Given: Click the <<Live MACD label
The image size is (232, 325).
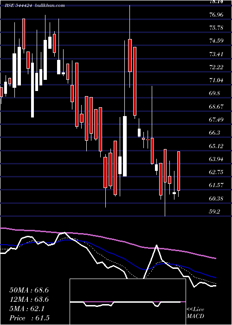Looking at the screenshot, I should click(x=195, y=313).
